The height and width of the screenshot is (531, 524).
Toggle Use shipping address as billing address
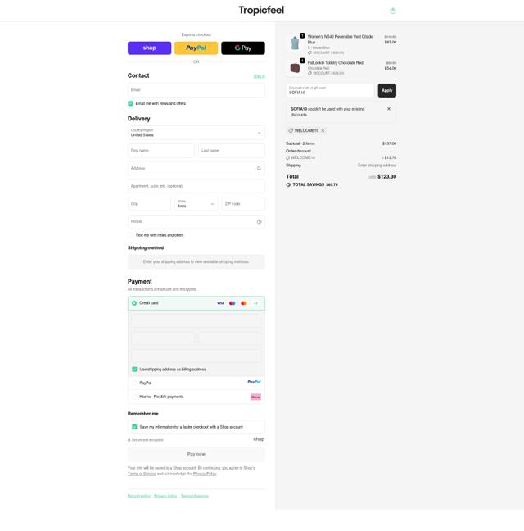[x=134, y=370]
